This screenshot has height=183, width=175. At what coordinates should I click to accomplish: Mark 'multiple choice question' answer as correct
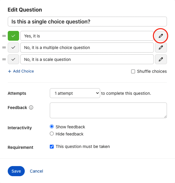point(13,48)
